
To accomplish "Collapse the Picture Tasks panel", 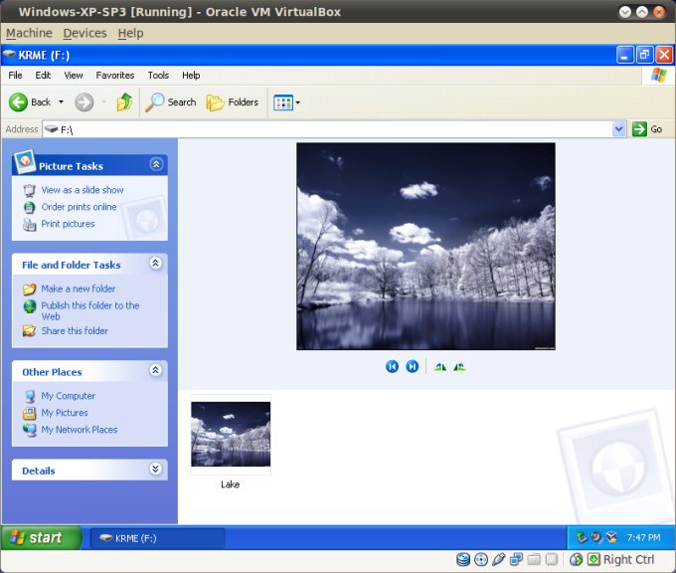I will click(155, 165).
